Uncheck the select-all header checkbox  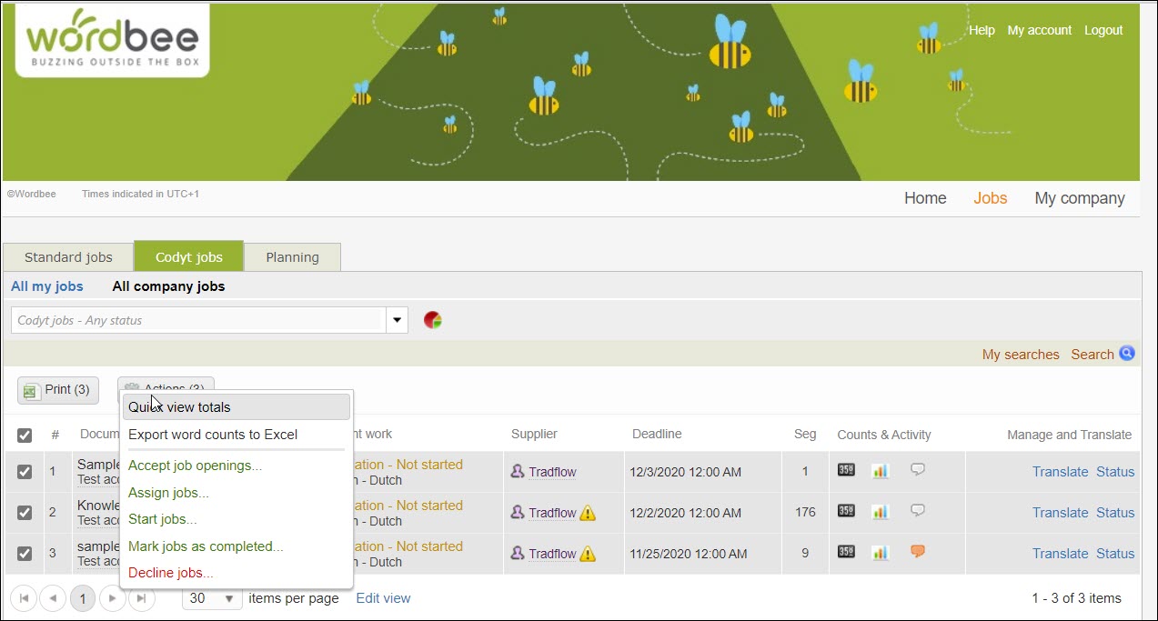pos(25,436)
